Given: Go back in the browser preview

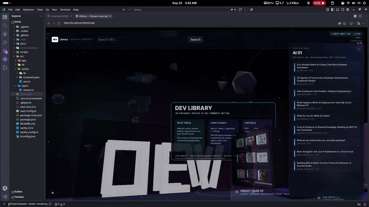Looking at the screenshot, I should pos(49,23).
